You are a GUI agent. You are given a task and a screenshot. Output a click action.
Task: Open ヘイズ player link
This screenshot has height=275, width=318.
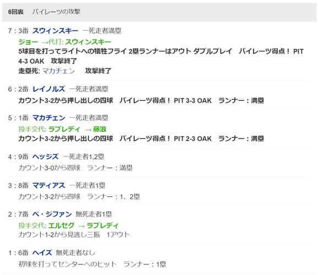(x=42, y=252)
